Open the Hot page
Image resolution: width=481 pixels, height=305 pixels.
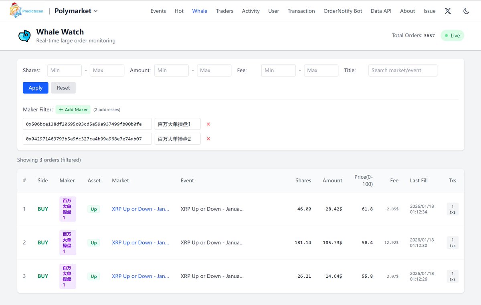coord(179,11)
